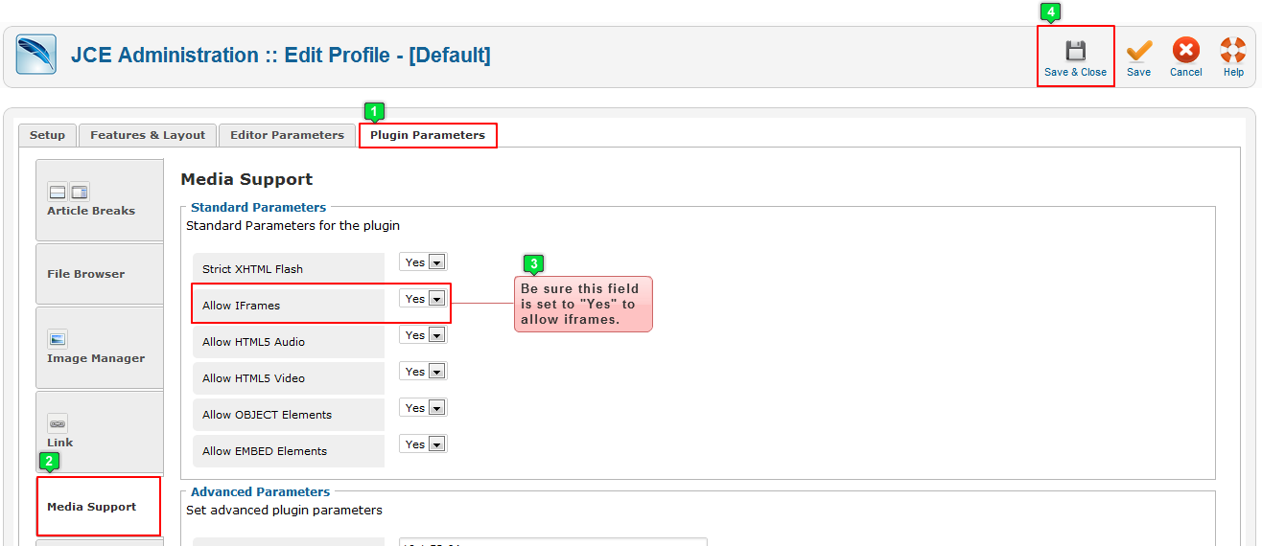Click the Allow HTML5 Video label
The image size is (1262, 546).
pos(253,378)
